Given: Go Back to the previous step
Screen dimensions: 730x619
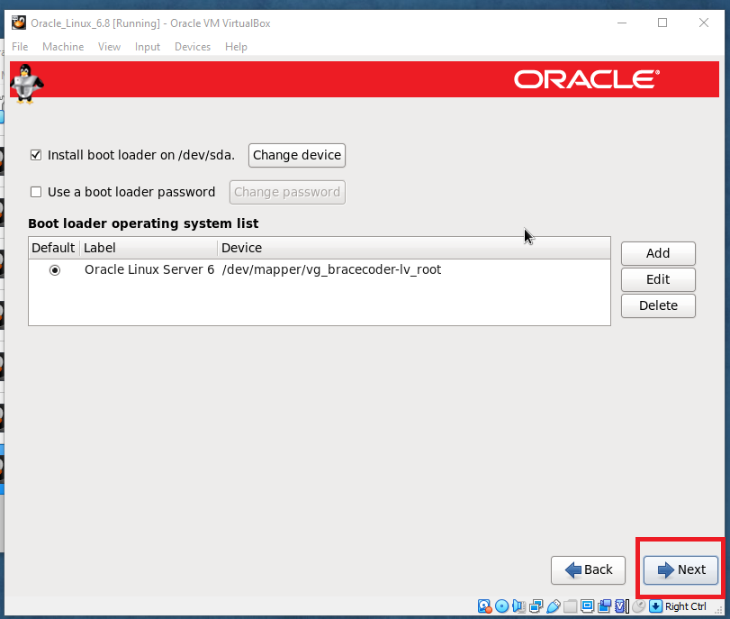Looking at the screenshot, I should [x=589, y=569].
